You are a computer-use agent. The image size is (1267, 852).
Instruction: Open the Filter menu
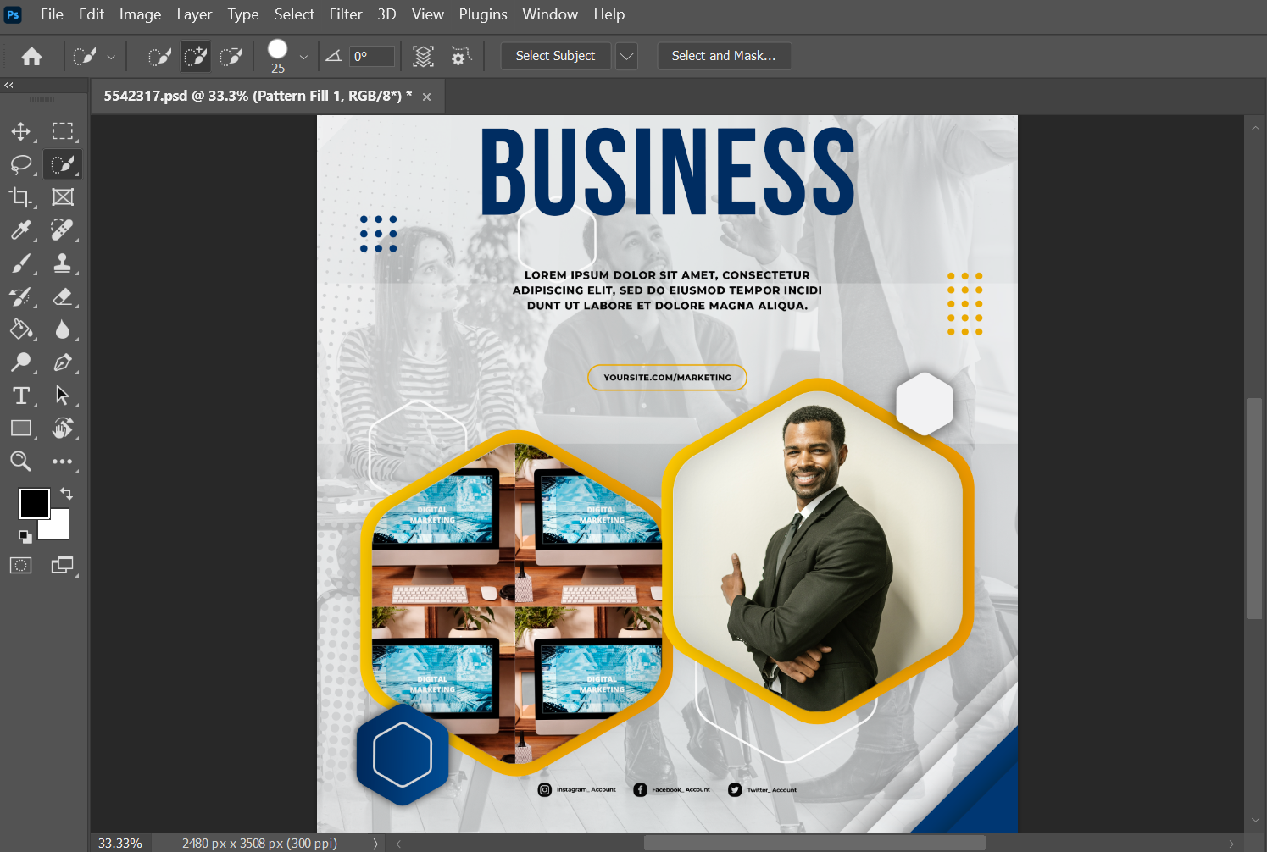[345, 14]
